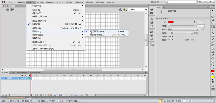Select the Eraser tool
The height and width of the screenshot is (103, 216).
pyautogui.click(x=213, y=58)
